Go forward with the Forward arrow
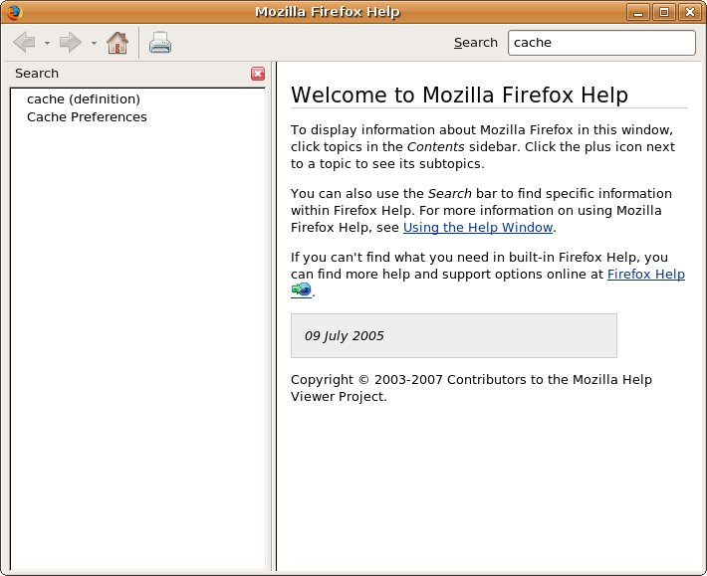 pos(71,43)
